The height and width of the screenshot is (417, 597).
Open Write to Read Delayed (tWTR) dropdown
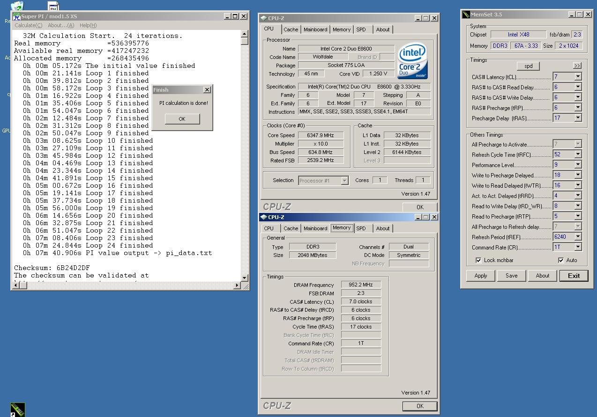(x=578, y=185)
